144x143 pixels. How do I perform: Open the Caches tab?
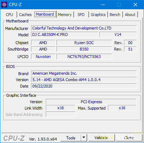[x=25, y=15]
